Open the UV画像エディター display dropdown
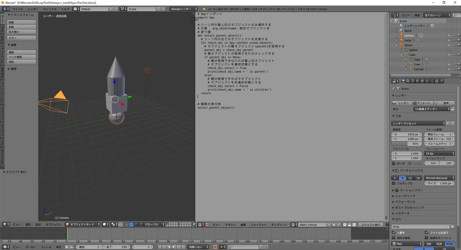Screen dimensions: 461x250 click(432, 109)
